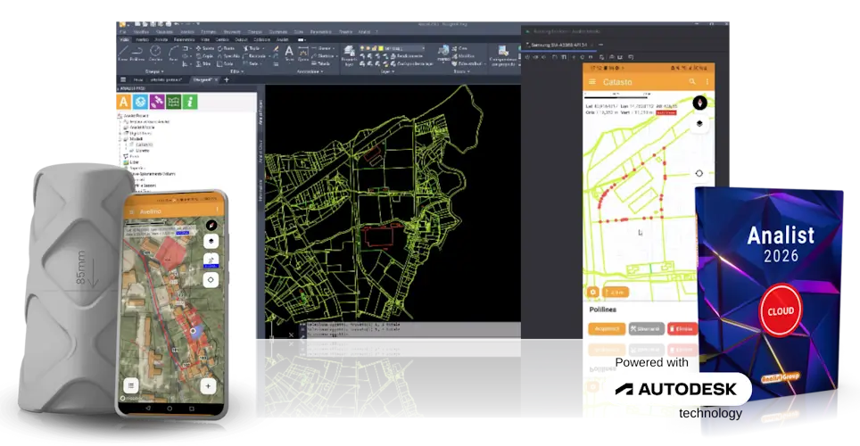The image size is (860, 446).
Task: Open the File menu in the menu bar
Action: (x=123, y=32)
